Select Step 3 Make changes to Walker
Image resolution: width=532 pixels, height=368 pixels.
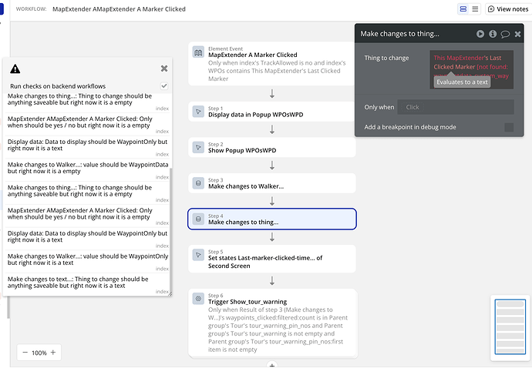tap(272, 183)
